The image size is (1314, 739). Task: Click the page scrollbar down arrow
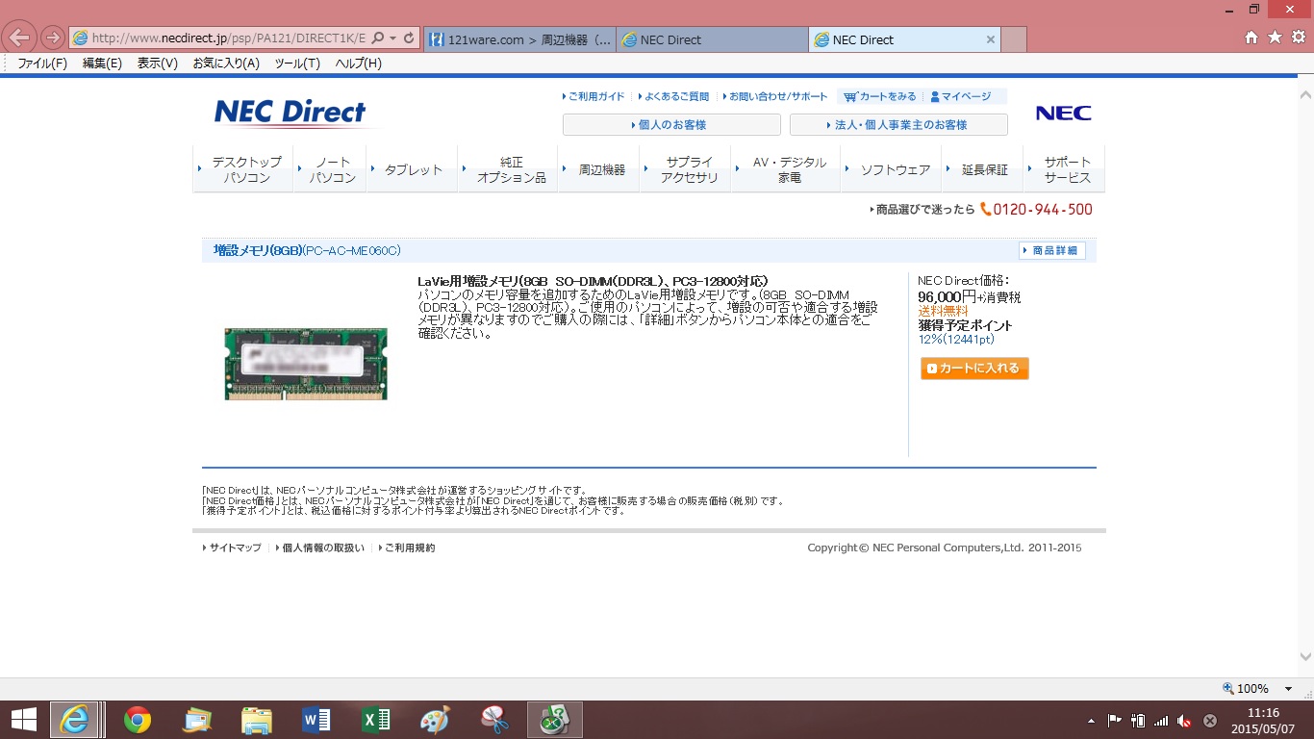tap(1304, 657)
